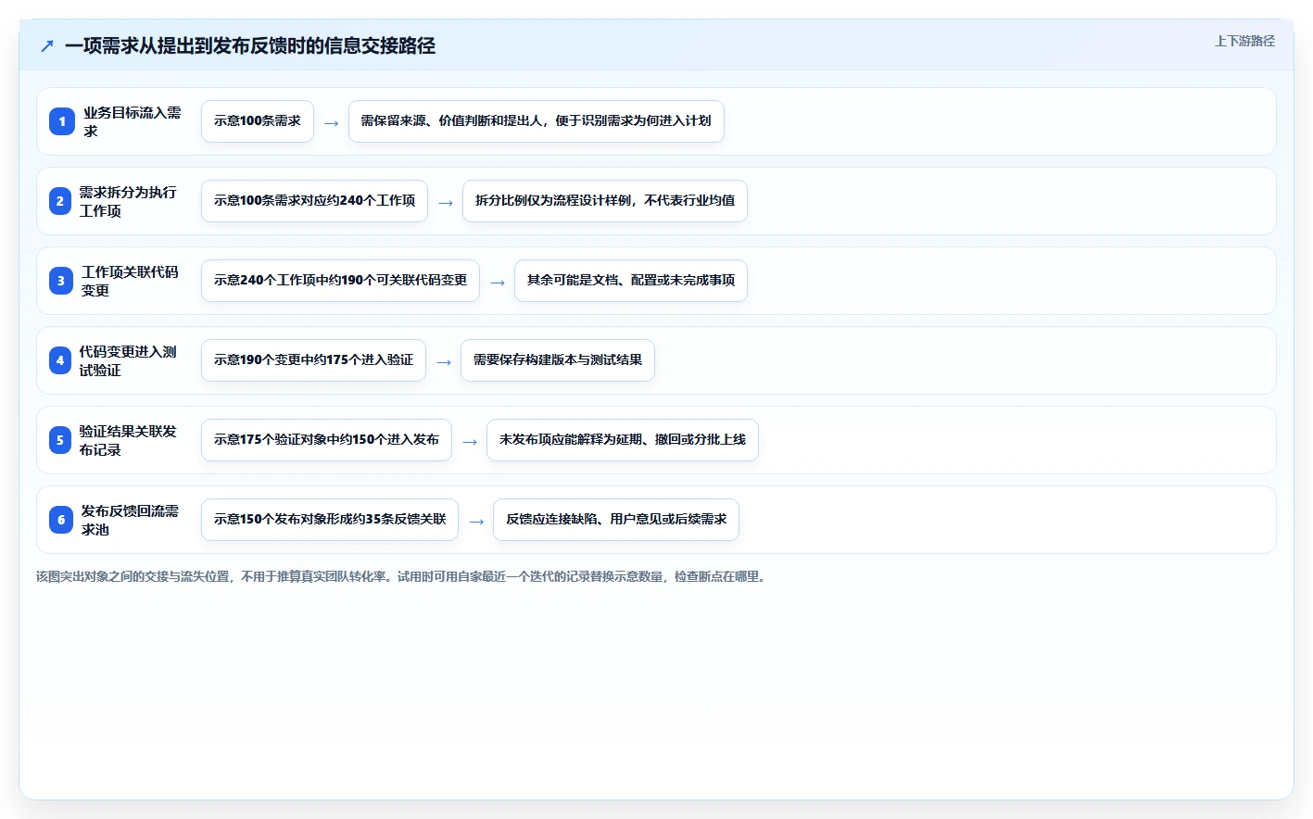Select step number 2 badge
This screenshot has height=819, width=1313.
tap(60, 201)
